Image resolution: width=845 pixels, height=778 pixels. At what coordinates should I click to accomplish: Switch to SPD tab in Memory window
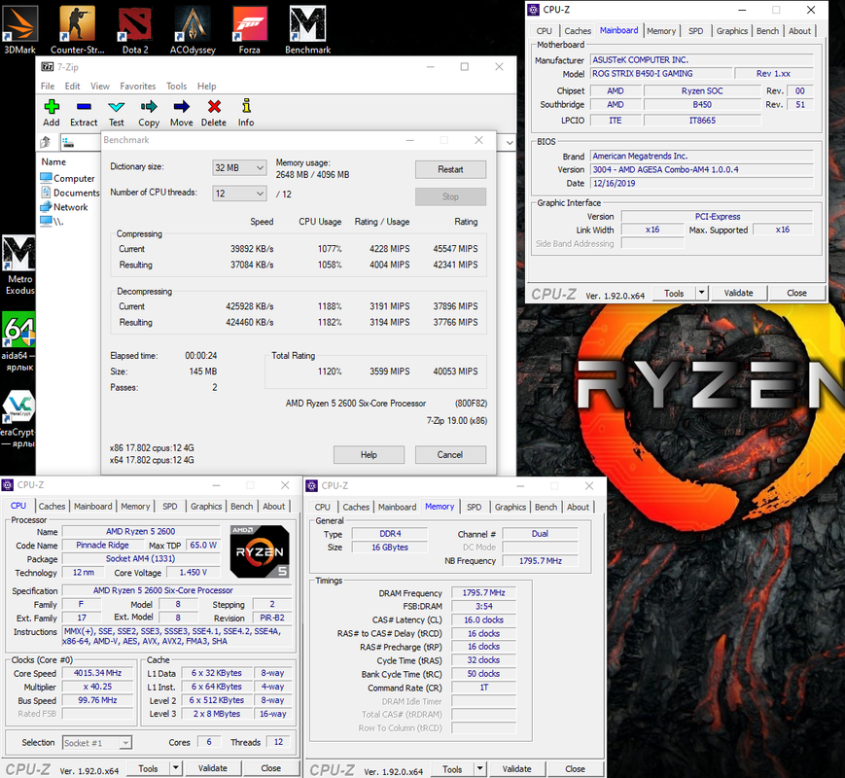(x=475, y=508)
